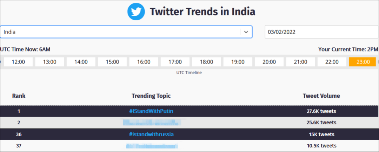This screenshot has width=379, height=152.
Task: Select the 16:00 timeline button
Action: 144,62
